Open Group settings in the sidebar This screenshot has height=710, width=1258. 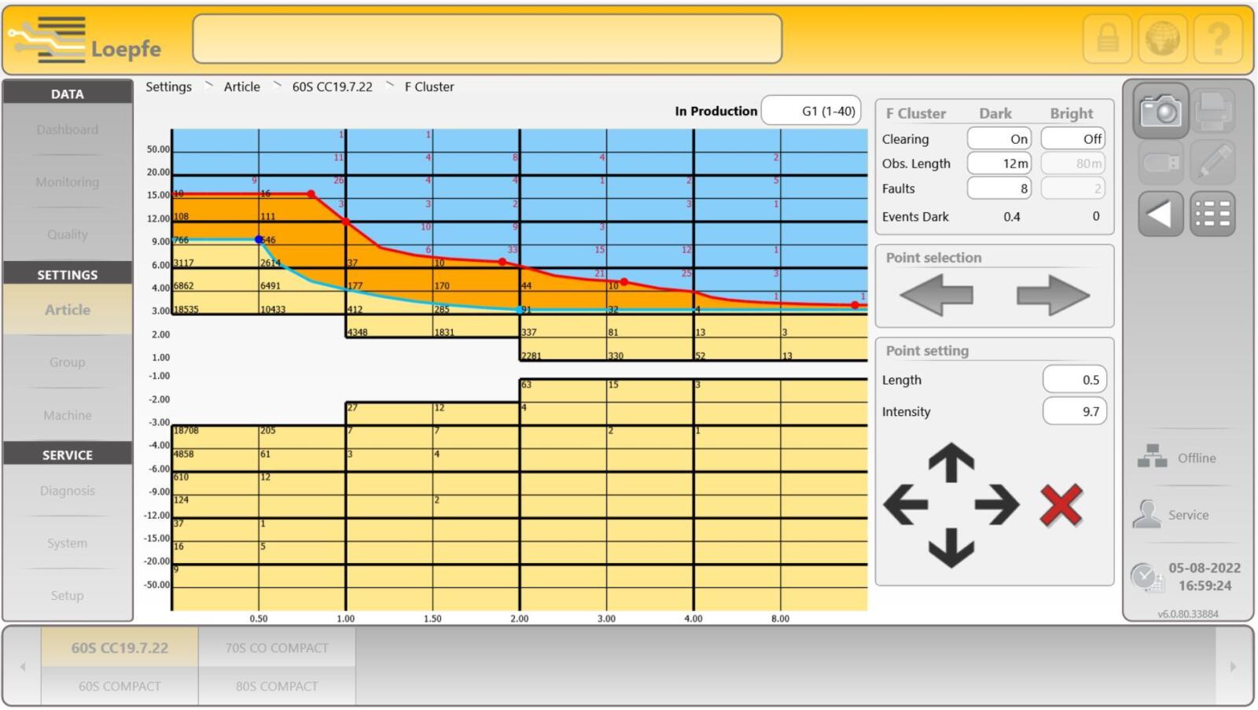pyautogui.click(x=67, y=362)
